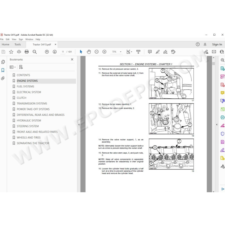Collapse the left navigation pane arrow
Screen dimensions: 225x225
pos(79,125)
